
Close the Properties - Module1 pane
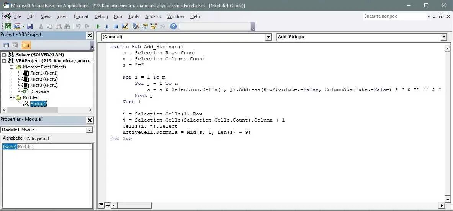click(x=90, y=120)
